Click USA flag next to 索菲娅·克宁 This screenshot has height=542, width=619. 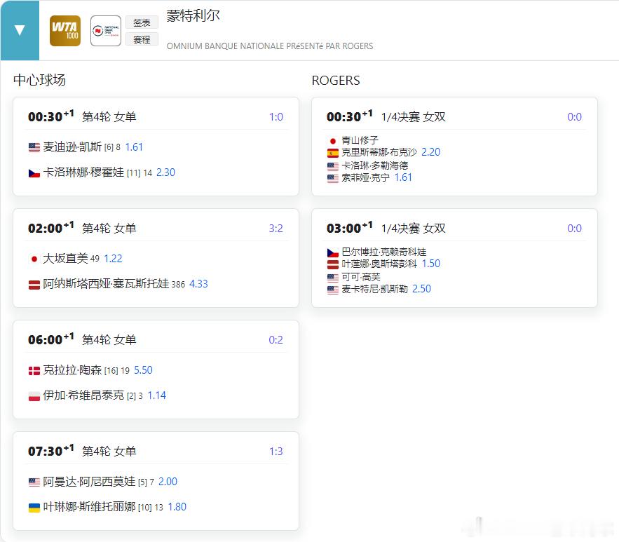coord(333,178)
